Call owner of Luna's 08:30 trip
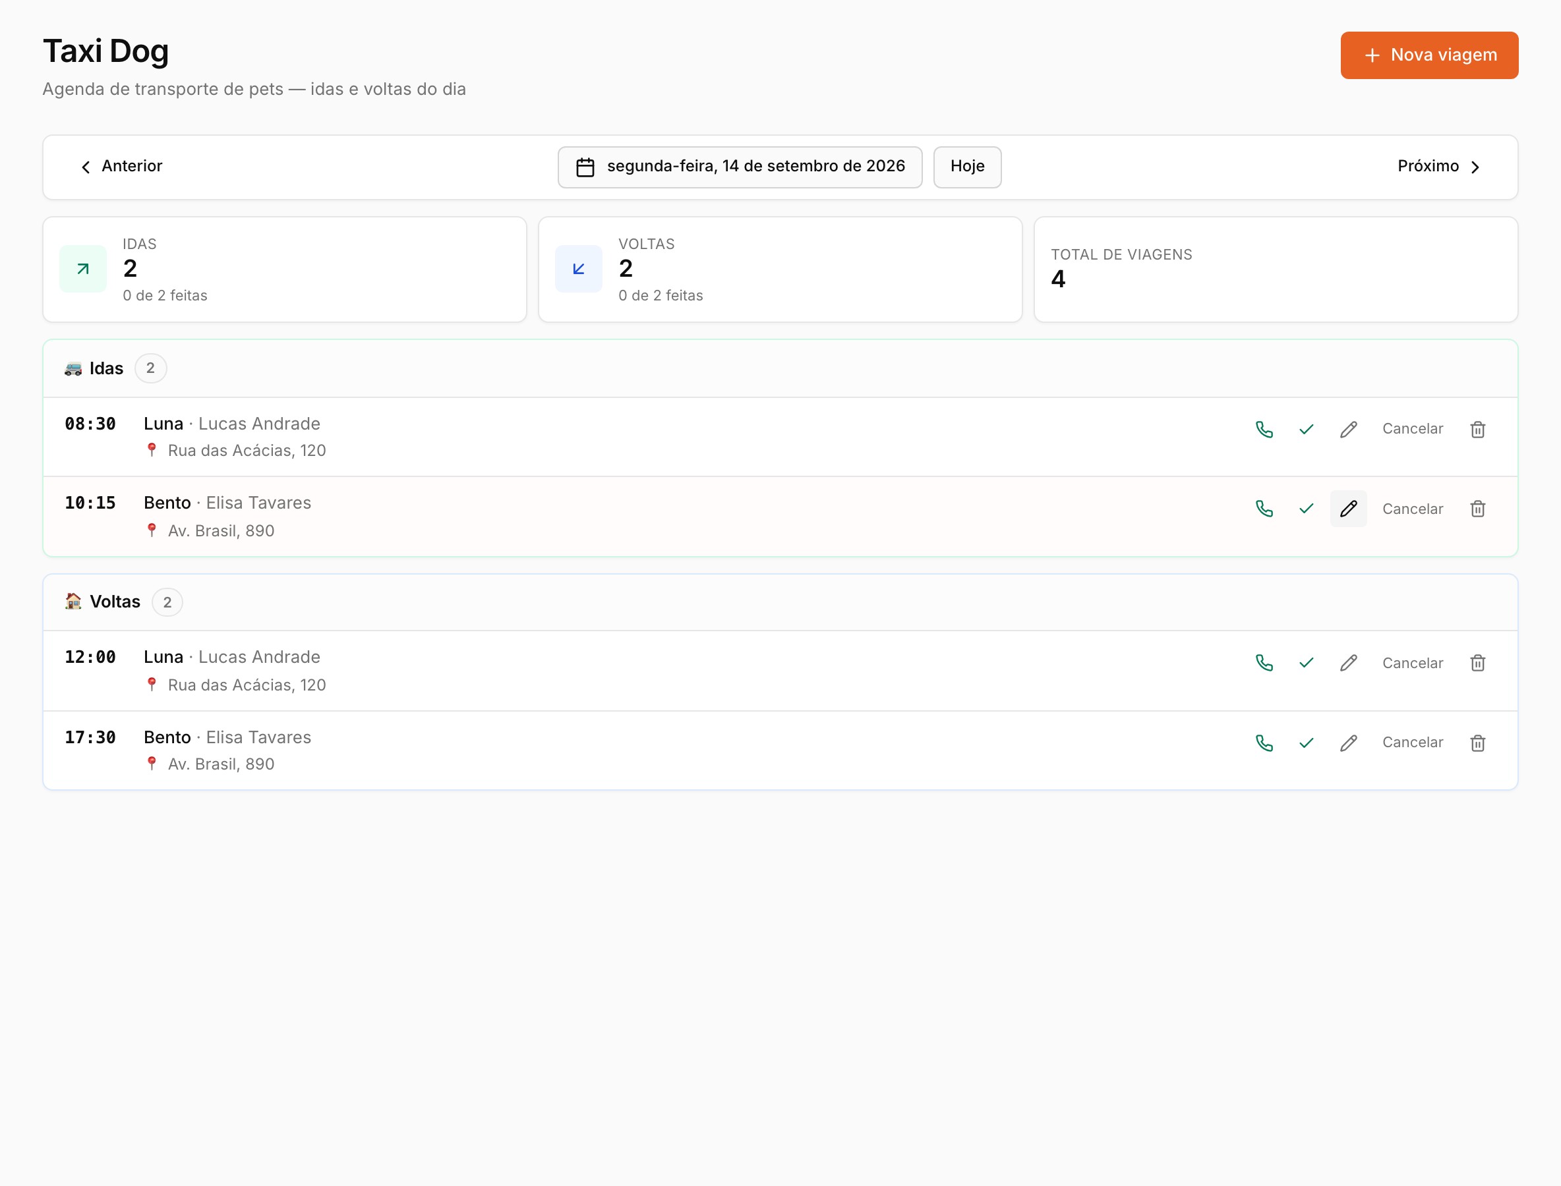This screenshot has width=1561, height=1186. click(x=1264, y=429)
